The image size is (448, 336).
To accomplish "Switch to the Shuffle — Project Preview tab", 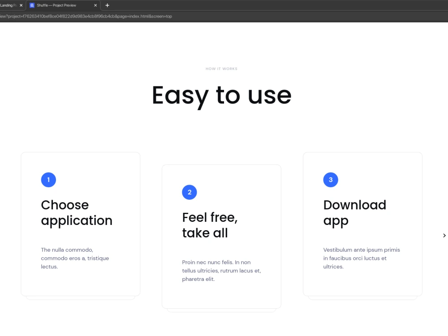I will pyautogui.click(x=63, y=5).
